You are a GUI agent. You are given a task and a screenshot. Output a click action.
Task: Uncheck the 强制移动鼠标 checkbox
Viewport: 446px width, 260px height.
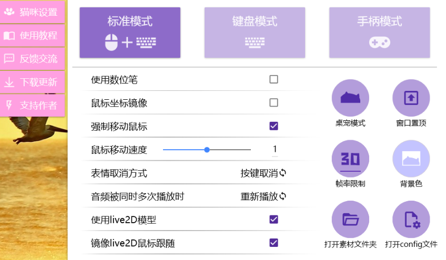(273, 126)
